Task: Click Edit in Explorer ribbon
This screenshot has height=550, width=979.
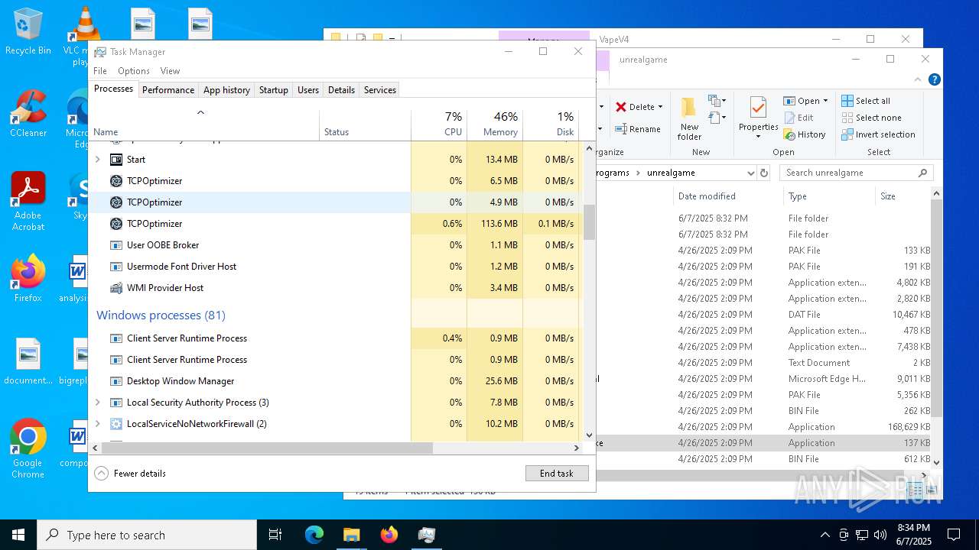Action: pyautogui.click(x=798, y=118)
